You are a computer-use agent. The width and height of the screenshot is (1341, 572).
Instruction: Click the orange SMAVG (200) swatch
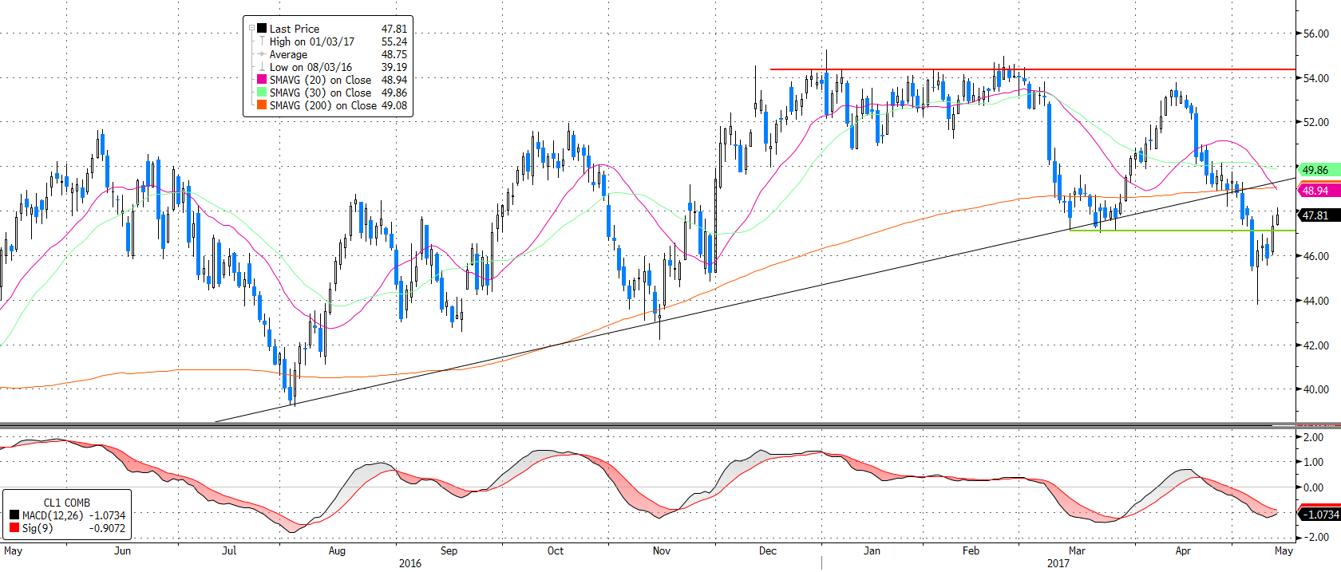[x=262, y=105]
